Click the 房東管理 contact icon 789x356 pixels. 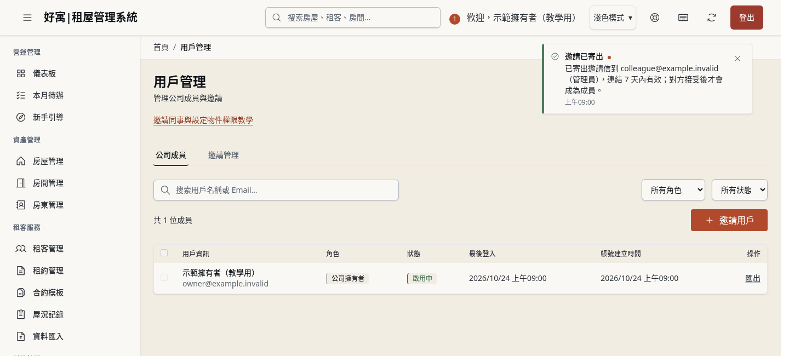coord(21,205)
